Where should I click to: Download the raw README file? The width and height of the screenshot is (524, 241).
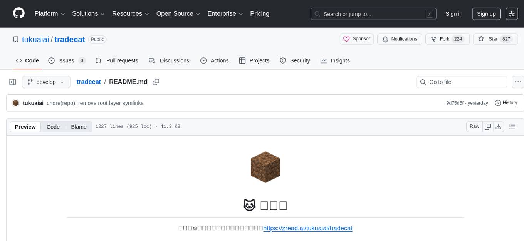click(499, 126)
